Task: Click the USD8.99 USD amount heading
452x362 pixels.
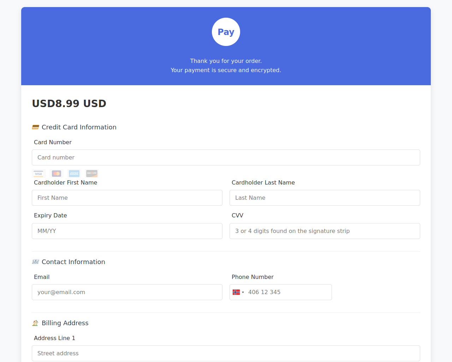Action: coord(69,104)
